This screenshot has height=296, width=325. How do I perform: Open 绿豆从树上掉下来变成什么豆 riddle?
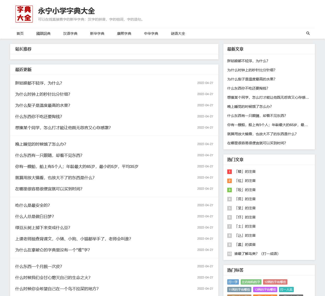click(43, 228)
